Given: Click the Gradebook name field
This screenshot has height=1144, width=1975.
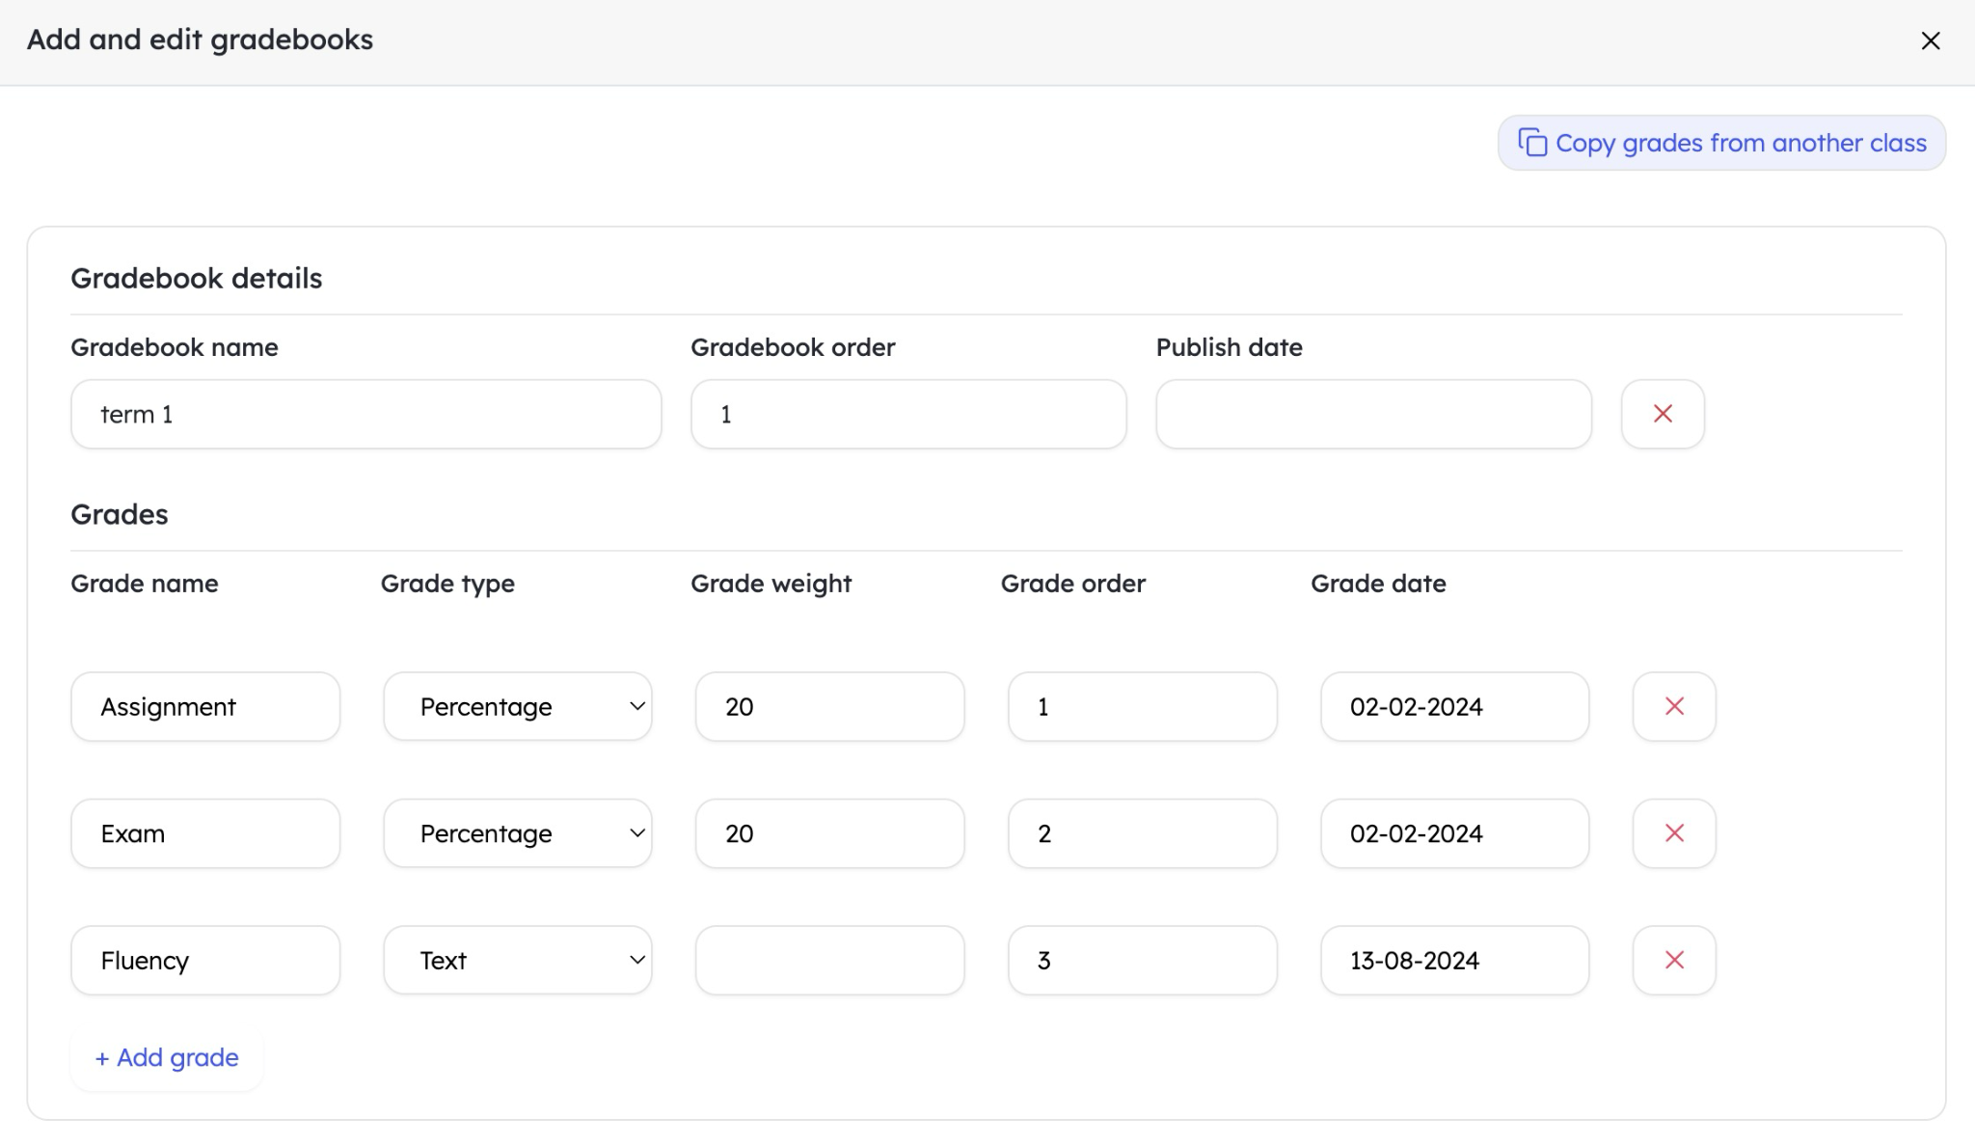Looking at the screenshot, I should [365, 414].
